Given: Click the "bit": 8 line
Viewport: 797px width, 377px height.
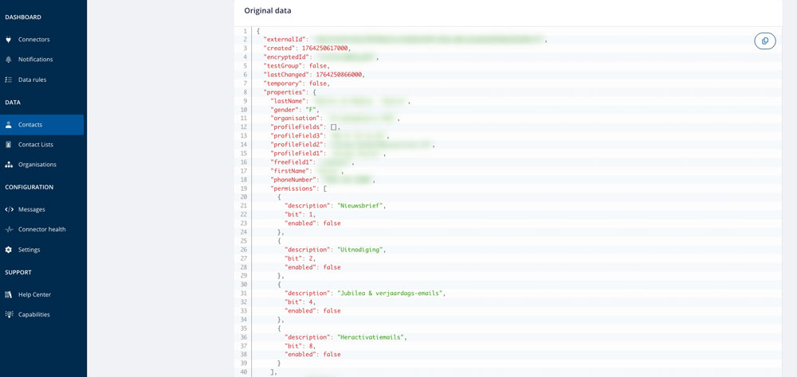Looking at the screenshot, I should coord(300,345).
